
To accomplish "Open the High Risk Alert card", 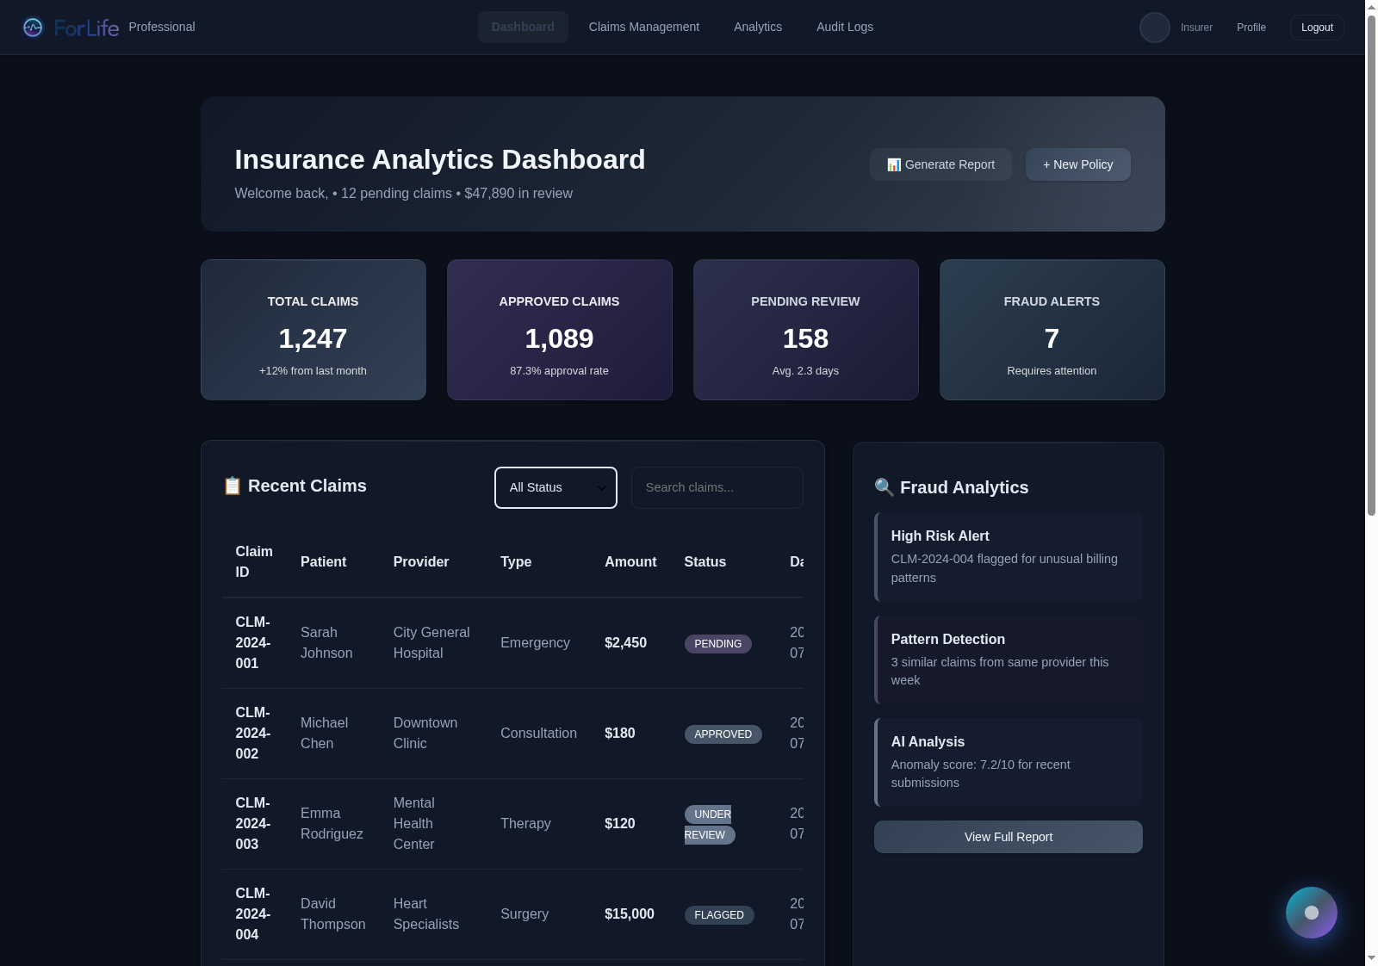I will [x=1008, y=557].
